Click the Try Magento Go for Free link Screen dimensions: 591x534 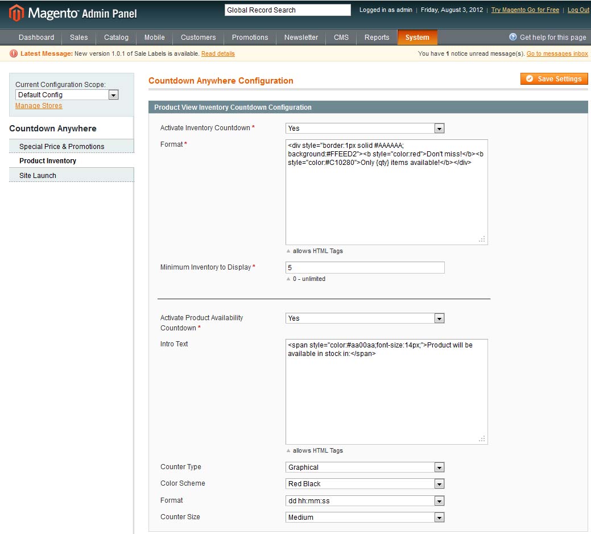(x=525, y=10)
